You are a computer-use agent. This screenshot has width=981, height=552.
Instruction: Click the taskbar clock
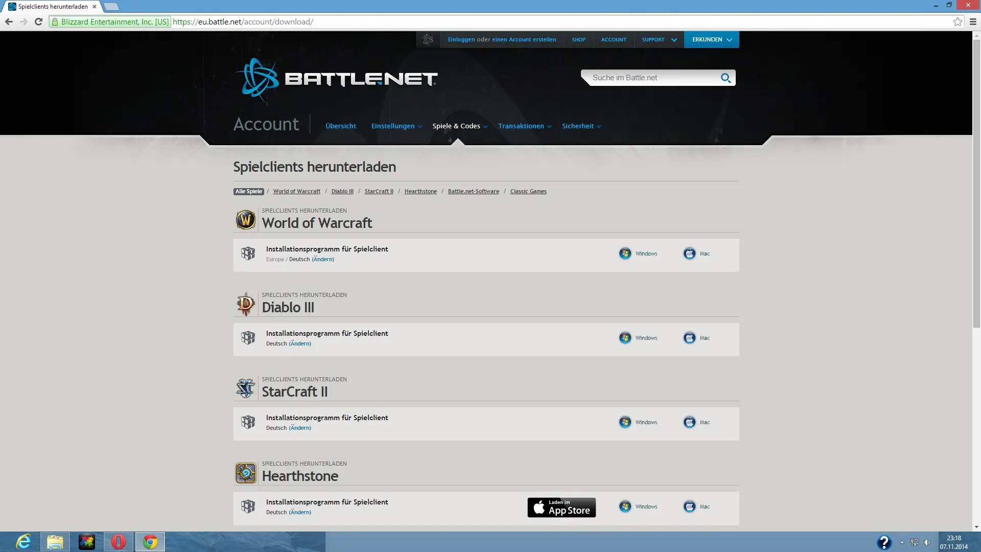pos(953,542)
